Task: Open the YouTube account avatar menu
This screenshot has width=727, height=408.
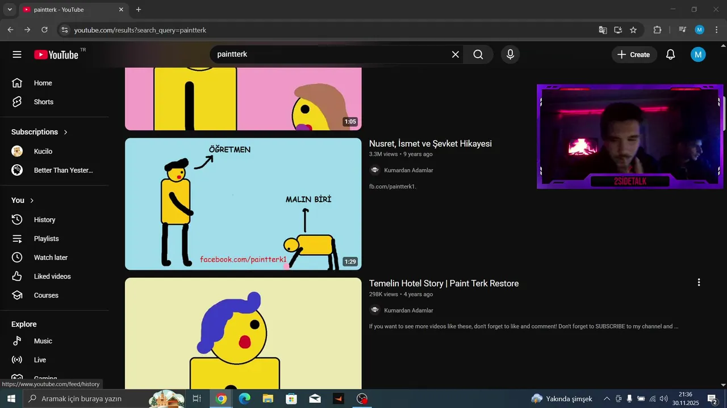Action: pos(698,54)
